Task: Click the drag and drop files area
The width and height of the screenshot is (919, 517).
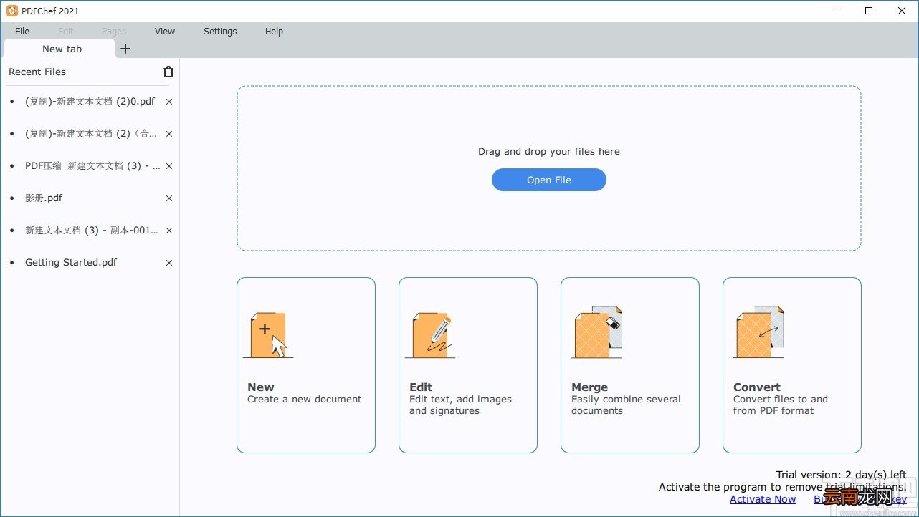Action: pos(549,168)
